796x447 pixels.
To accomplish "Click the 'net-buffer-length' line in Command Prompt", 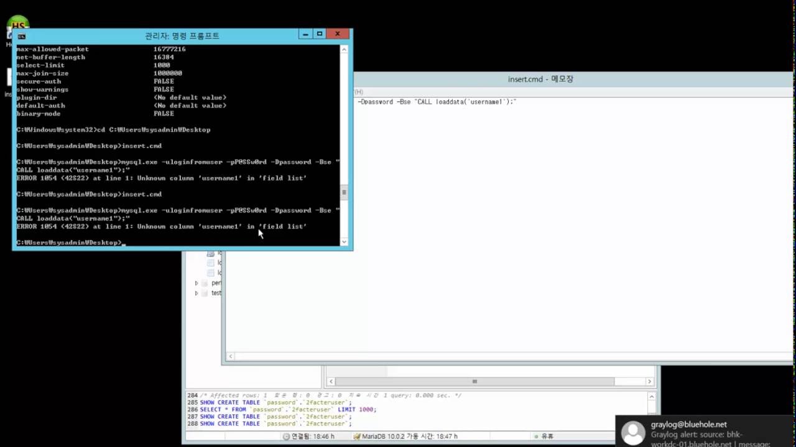I will point(95,57).
